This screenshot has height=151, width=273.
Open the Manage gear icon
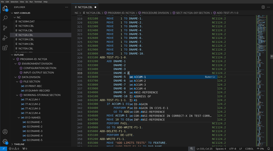(5, 141)
